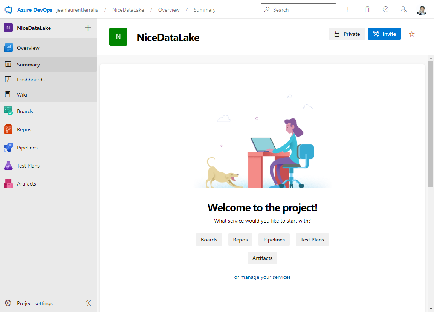Open Repos in the sidebar

49,129
